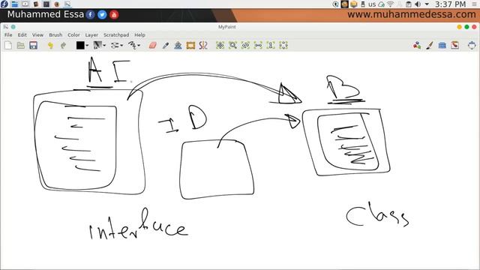Click the reset rotation view icon
480x270 pixels.
pyautogui.click(x=245, y=46)
